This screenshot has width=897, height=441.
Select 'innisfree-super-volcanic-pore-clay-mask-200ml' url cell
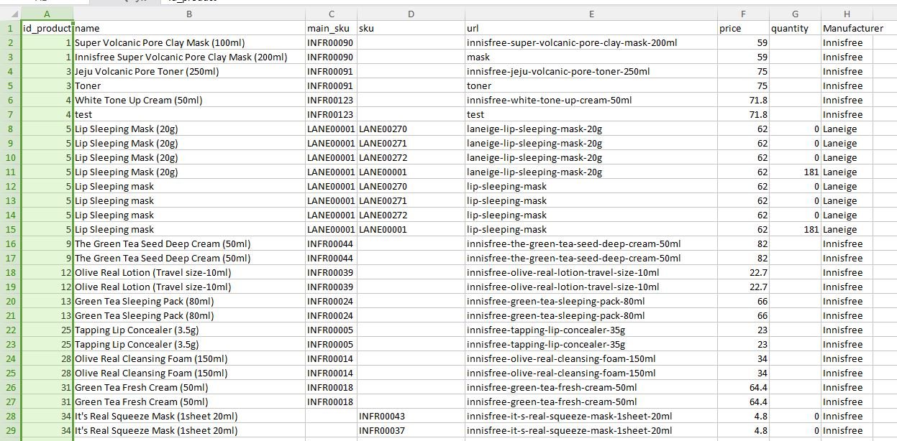[x=591, y=42]
